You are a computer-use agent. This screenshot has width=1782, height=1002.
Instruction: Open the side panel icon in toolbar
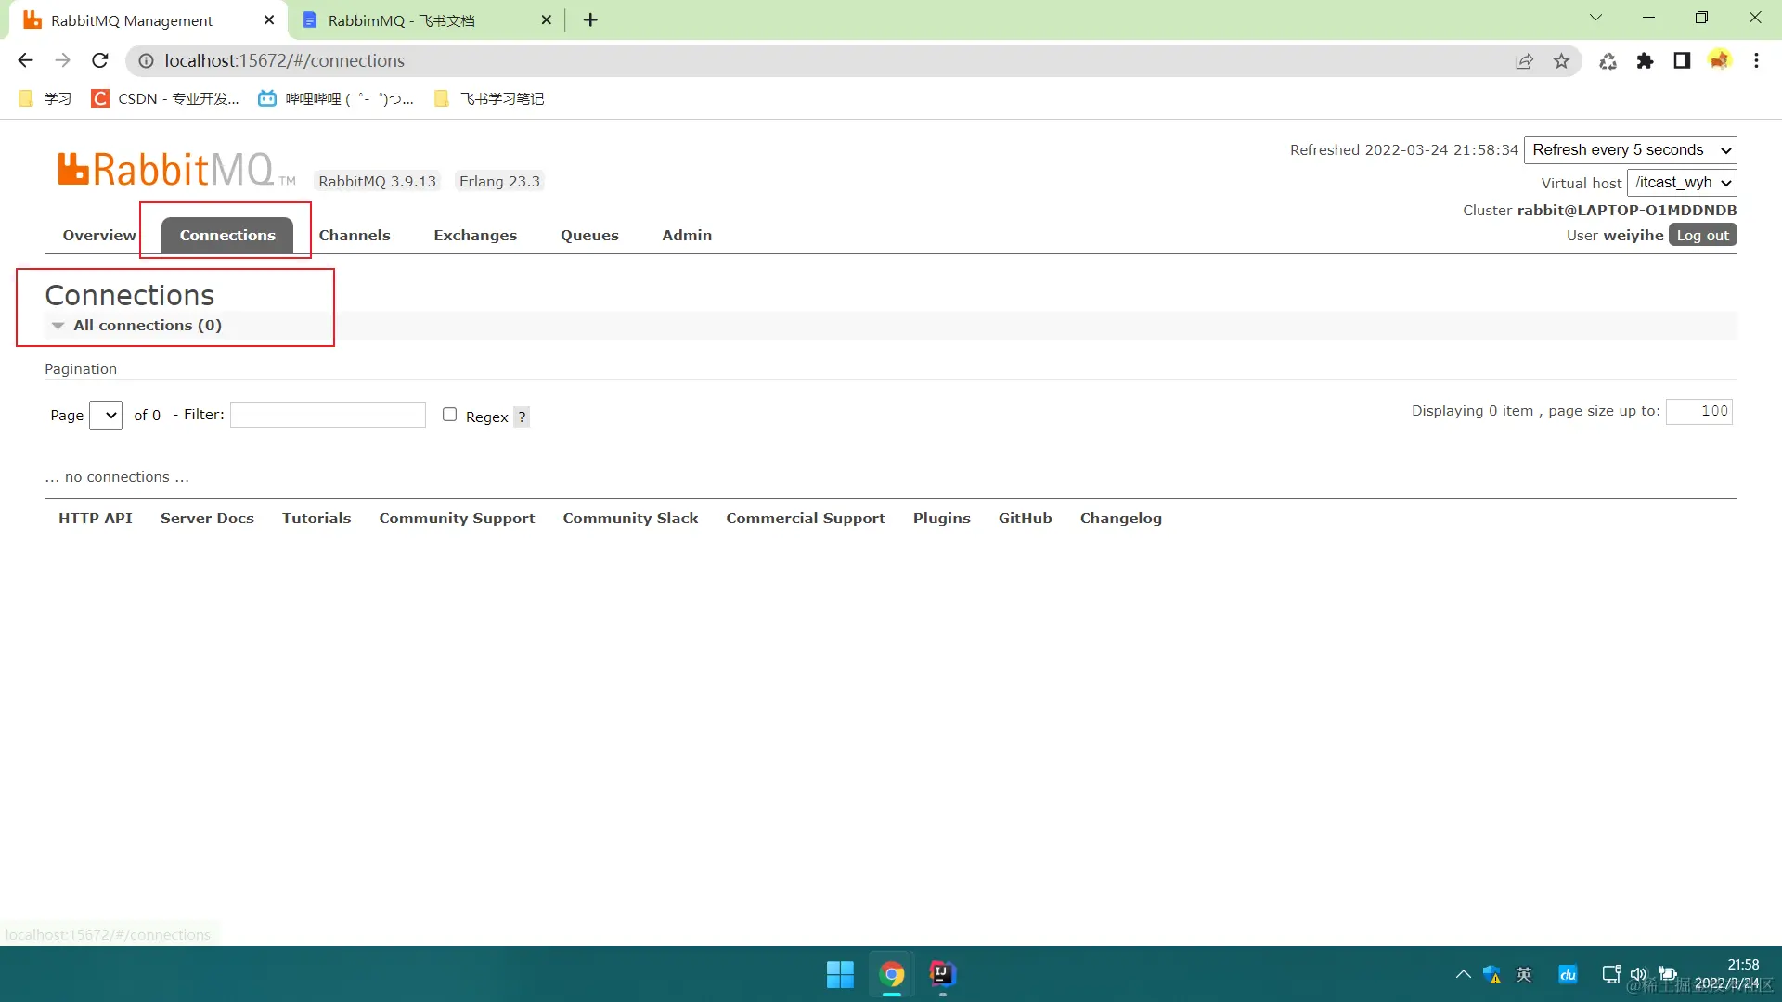click(x=1682, y=60)
